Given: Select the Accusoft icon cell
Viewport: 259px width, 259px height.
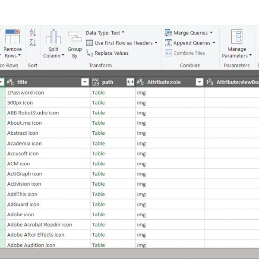Looking at the screenshot, I should tap(48, 153).
